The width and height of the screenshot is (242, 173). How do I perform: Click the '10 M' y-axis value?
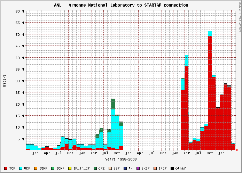click(19, 127)
